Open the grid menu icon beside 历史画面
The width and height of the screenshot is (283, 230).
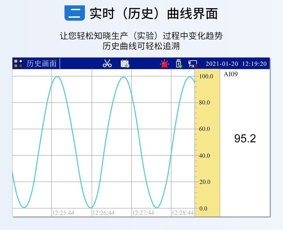[x=18, y=63]
